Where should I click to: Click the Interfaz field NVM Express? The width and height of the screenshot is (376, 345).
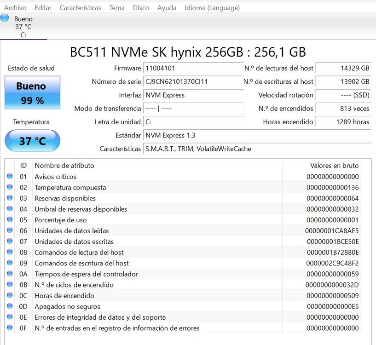193,95
